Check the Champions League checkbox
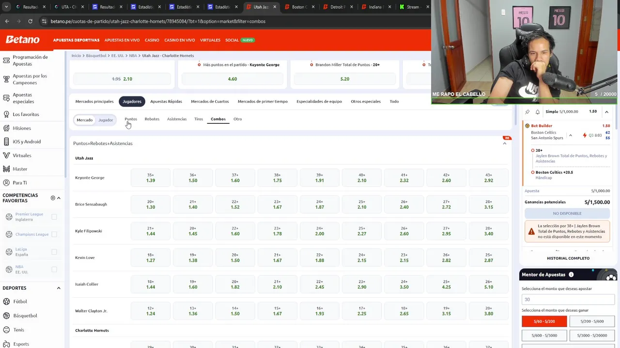620x348 pixels. tap(54, 234)
